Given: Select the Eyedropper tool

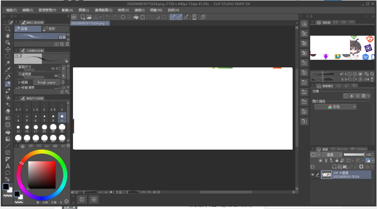Looking at the screenshot, I should pos(8,70).
